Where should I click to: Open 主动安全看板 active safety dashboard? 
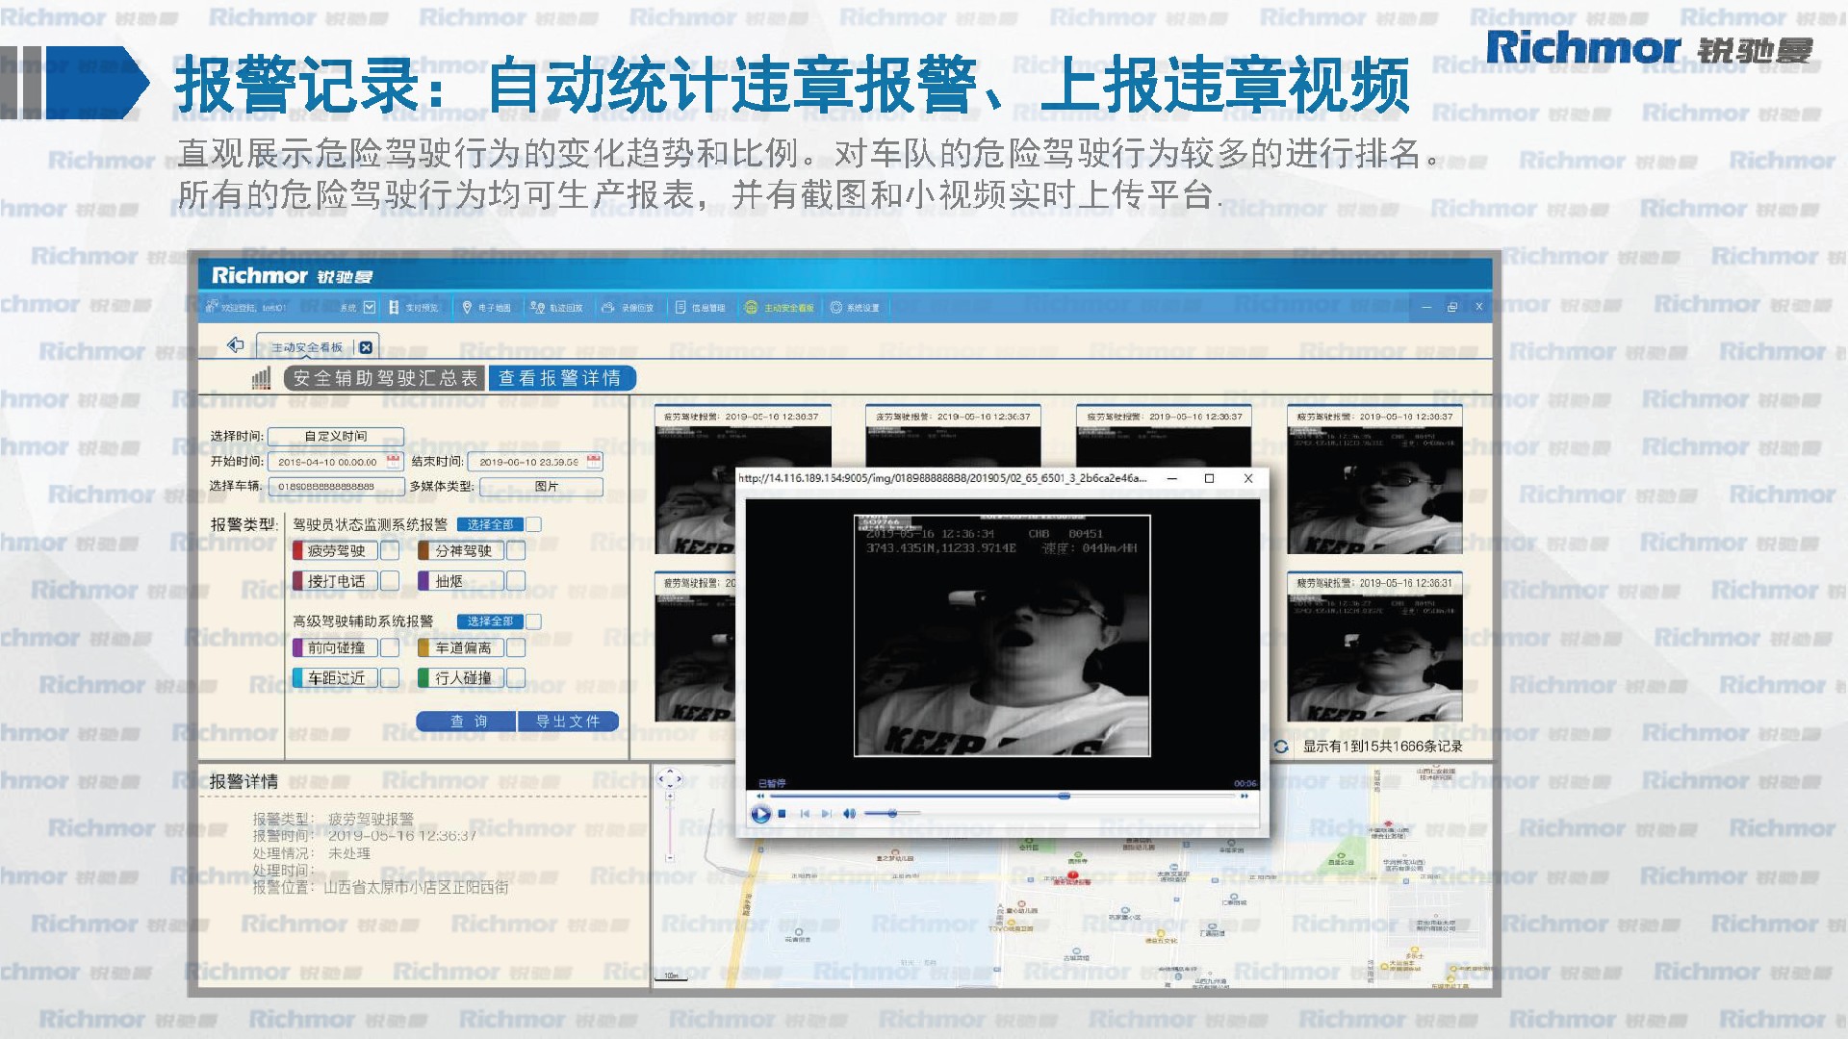780,308
